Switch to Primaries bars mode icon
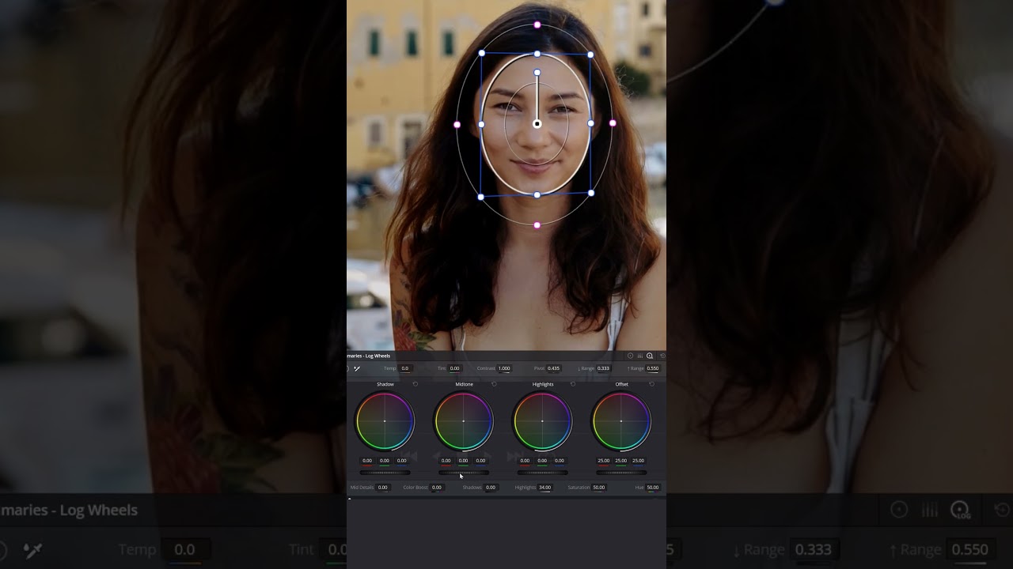Screen dimensions: 1013x569 [640, 356]
